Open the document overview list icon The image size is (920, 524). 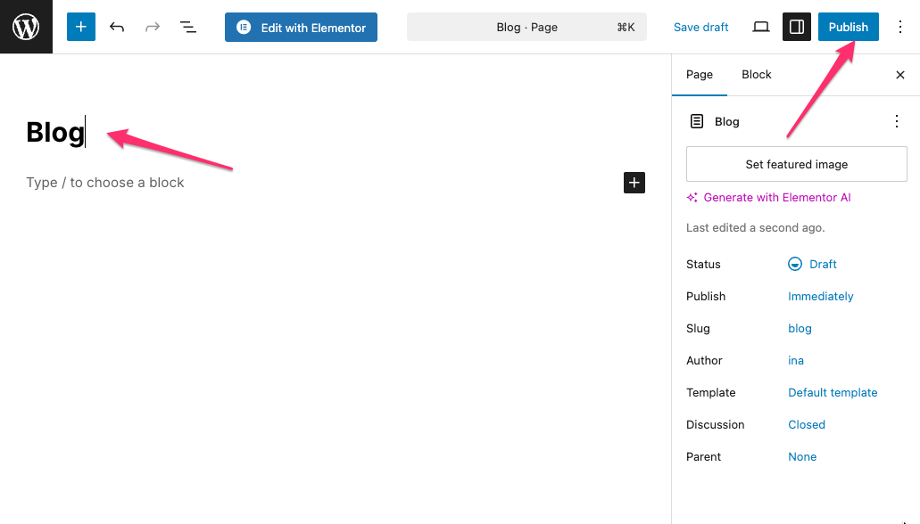188,27
